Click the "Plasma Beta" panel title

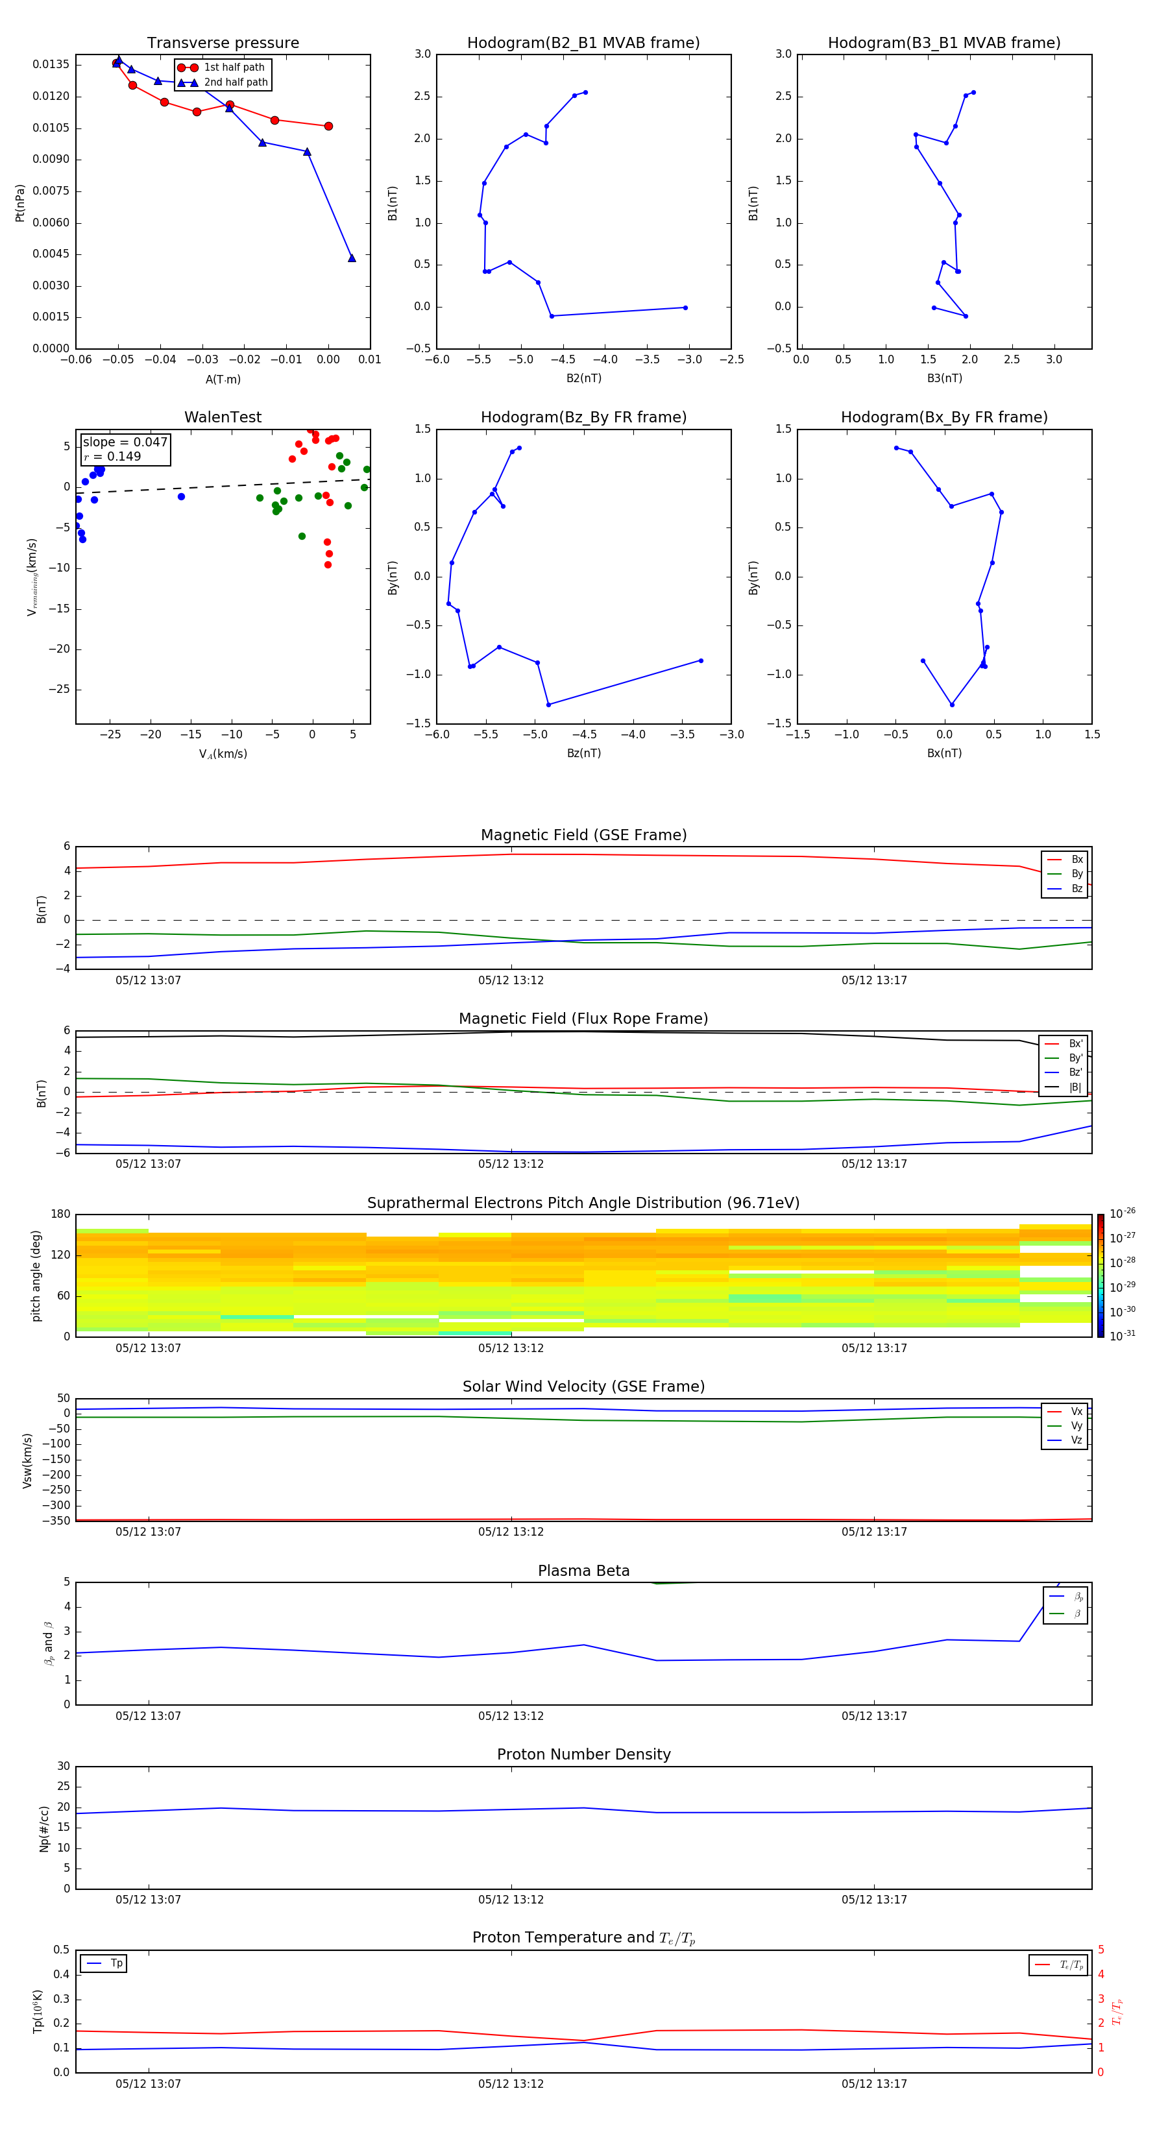[583, 1571]
